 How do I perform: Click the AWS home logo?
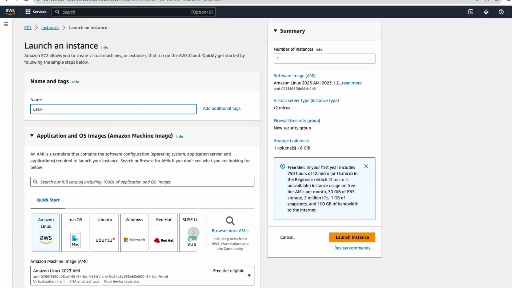(x=10, y=12)
